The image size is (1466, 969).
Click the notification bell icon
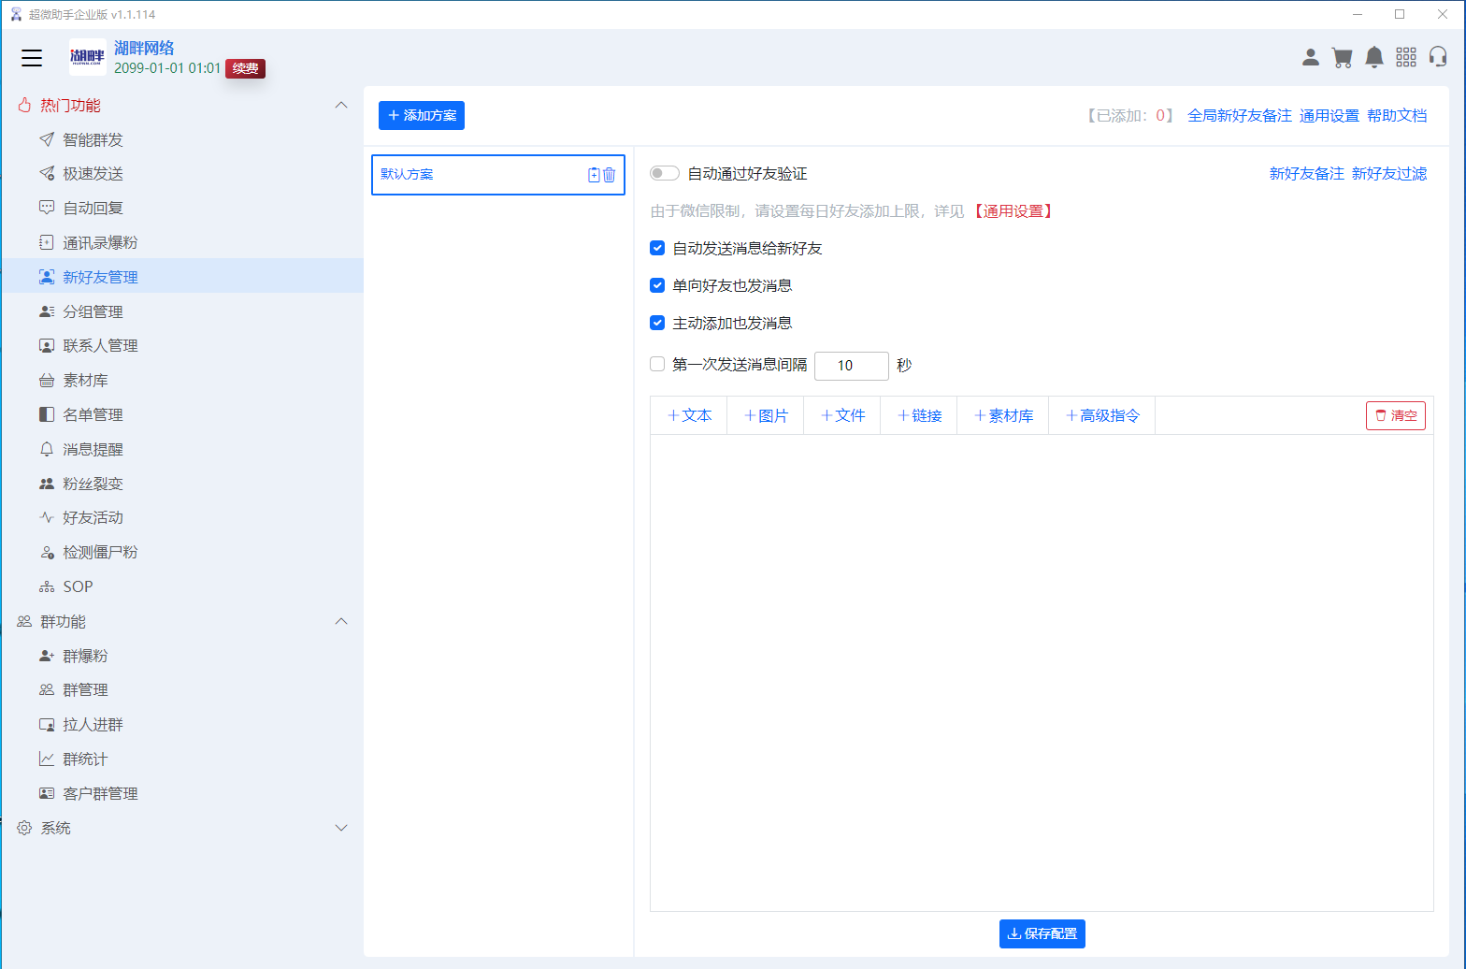(x=1374, y=58)
